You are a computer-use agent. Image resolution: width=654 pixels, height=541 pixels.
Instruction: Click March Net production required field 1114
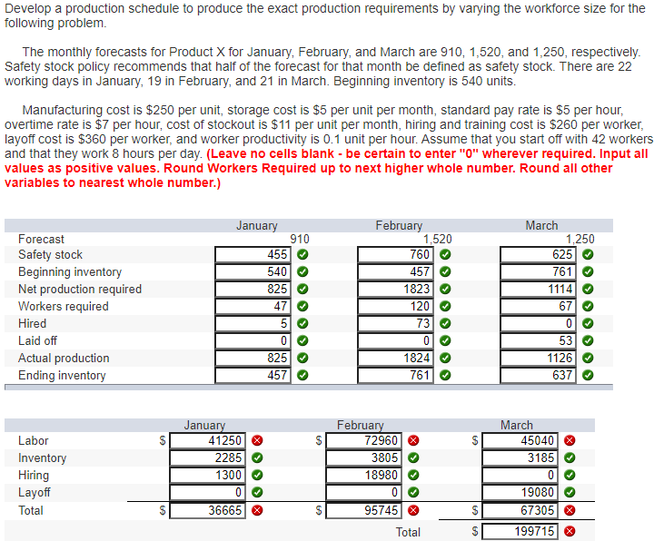click(538, 289)
